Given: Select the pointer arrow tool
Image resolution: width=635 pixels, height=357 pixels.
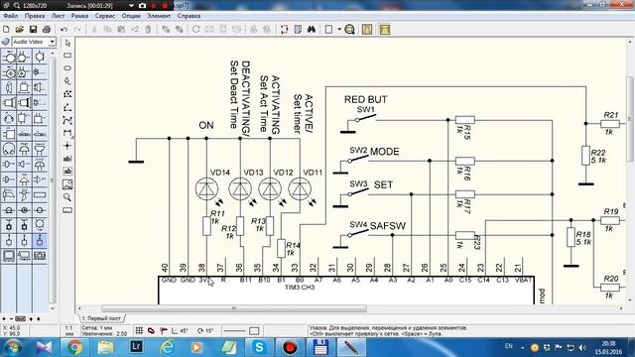Looking at the screenshot, I should pos(67,43).
